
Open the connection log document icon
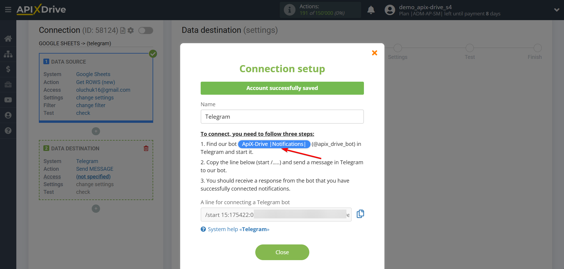pos(123,30)
